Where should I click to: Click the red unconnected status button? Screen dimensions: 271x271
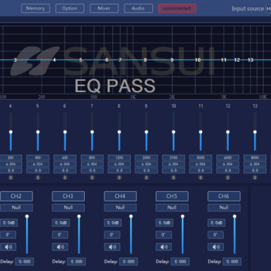[177, 9]
